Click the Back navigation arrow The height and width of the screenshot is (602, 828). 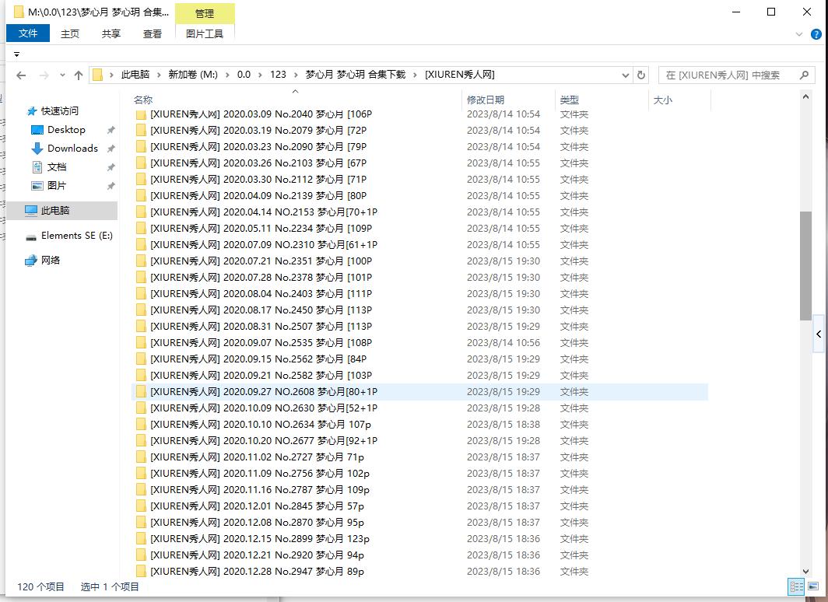(x=21, y=75)
